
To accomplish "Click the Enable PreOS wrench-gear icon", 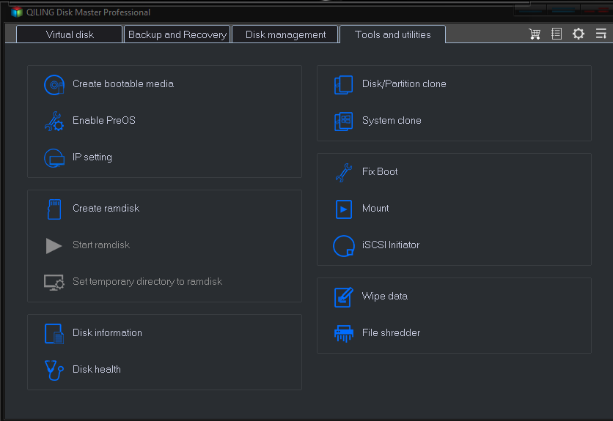I will 54,122.
